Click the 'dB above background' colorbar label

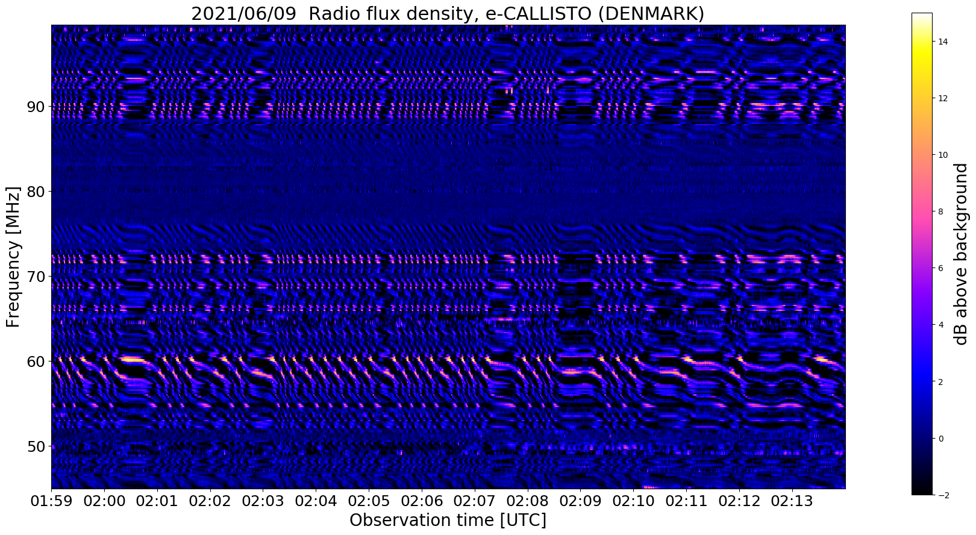(x=960, y=254)
